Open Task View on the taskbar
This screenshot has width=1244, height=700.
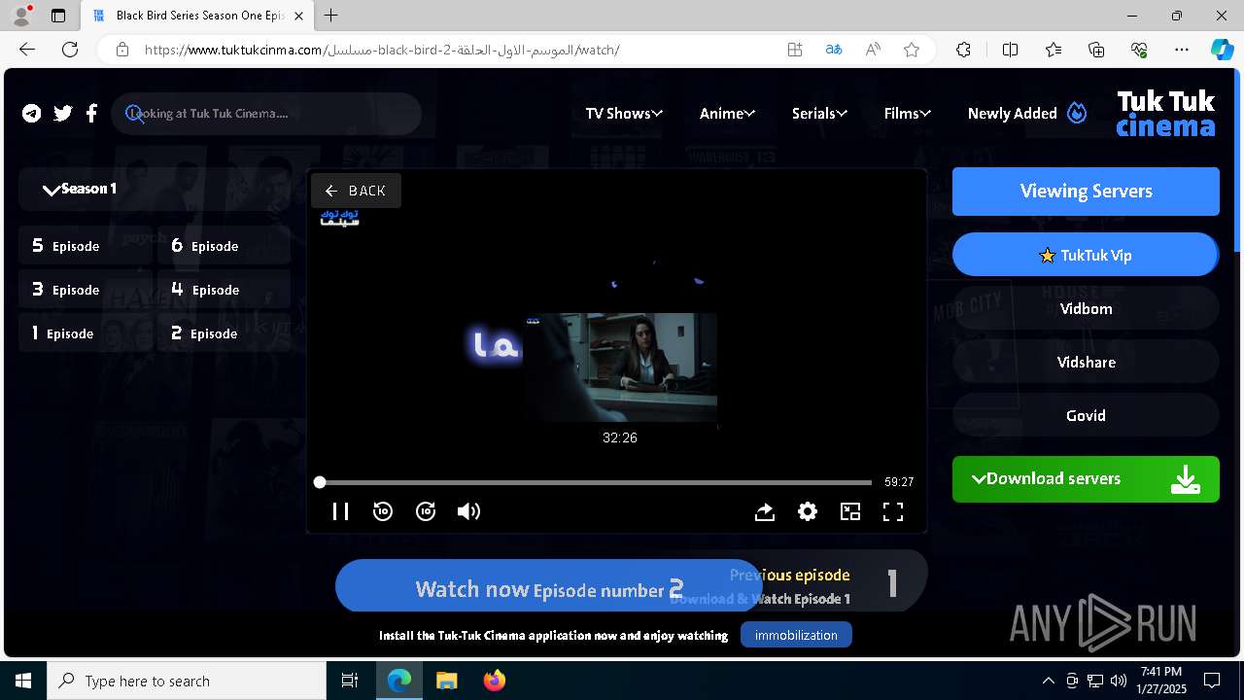[350, 681]
